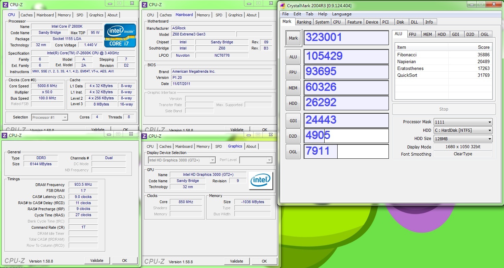The image size is (504, 268).
Task: Click the DRAM Frequency value 933.5 MHz
Action: [x=83, y=185]
